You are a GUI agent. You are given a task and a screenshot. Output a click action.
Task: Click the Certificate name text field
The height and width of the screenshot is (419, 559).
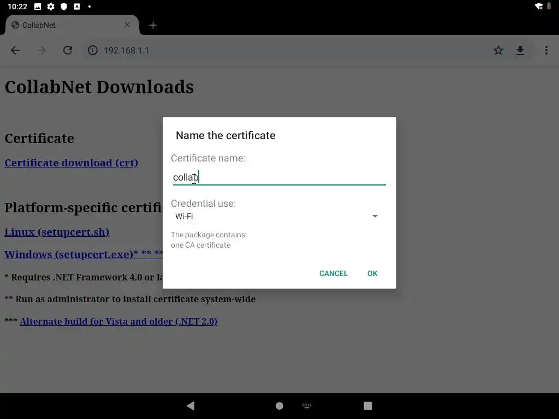point(279,177)
